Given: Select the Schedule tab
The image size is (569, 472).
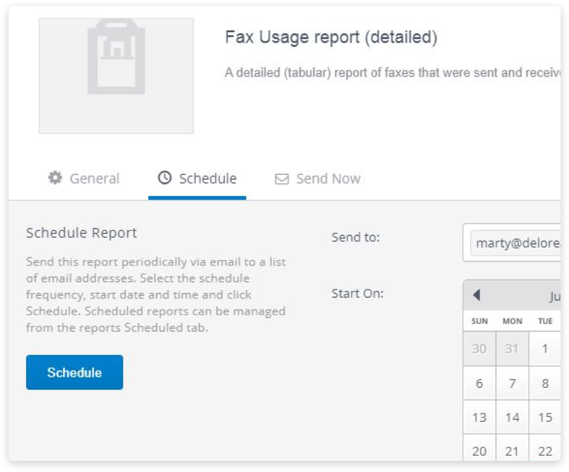Looking at the screenshot, I should click(197, 179).
